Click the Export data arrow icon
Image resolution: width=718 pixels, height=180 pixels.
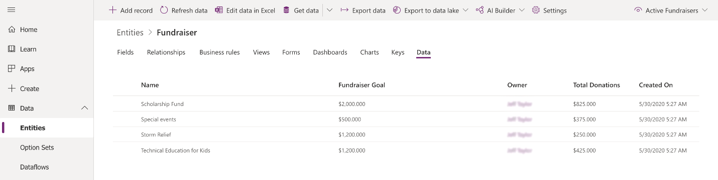pyautogui.click(x=344, y=10)
